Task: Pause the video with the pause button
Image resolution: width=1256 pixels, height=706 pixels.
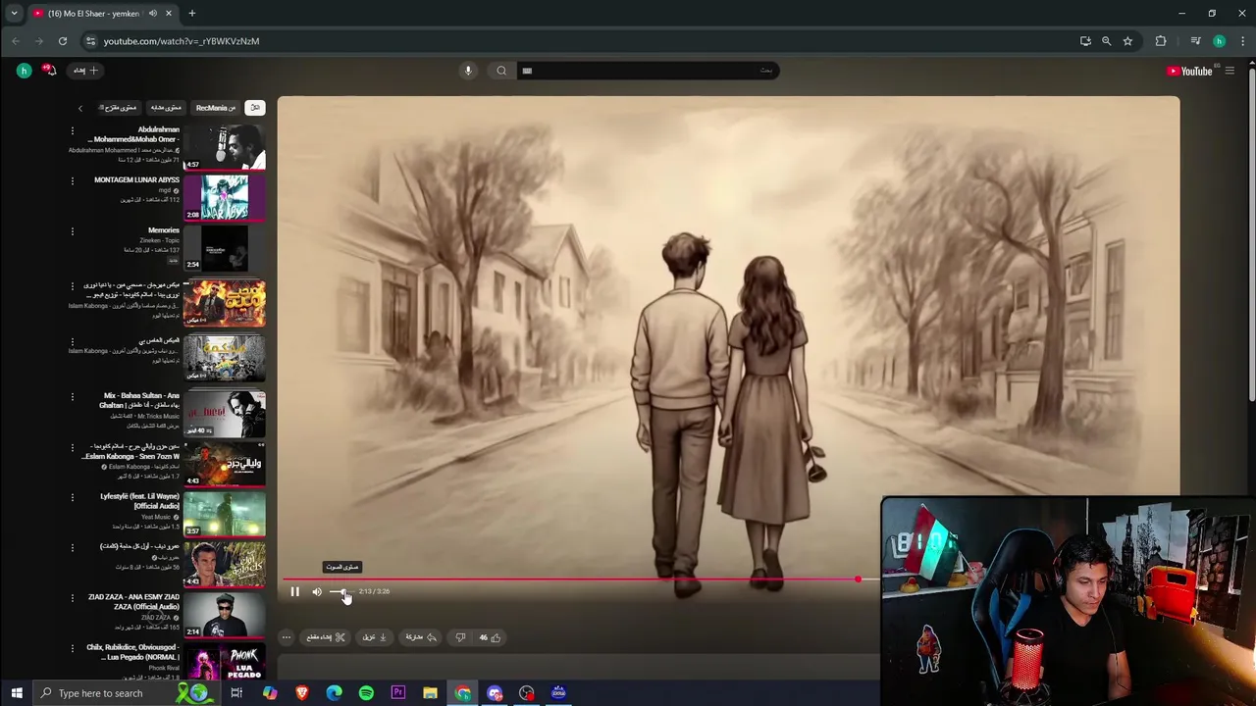Action: pyautogui.click(x=294, y=591)
